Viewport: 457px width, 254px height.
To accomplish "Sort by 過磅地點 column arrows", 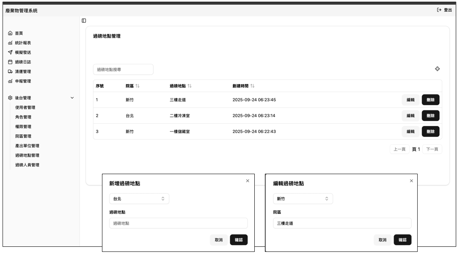I will pyautogui.click(x=190, y=86).
